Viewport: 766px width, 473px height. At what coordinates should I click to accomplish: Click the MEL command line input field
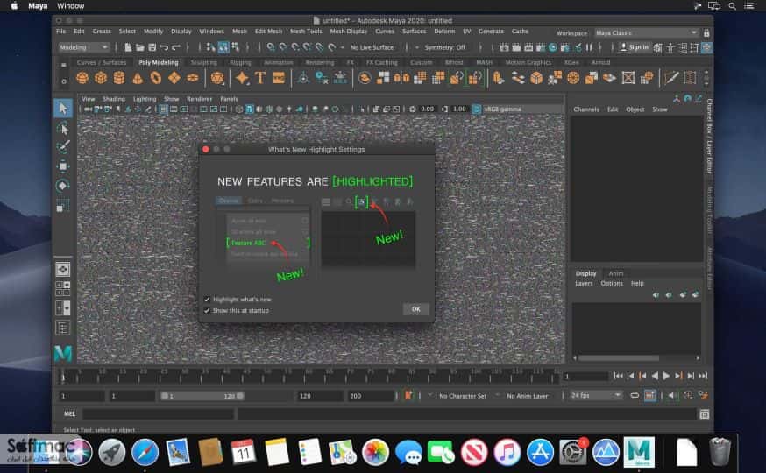[159, 414]
